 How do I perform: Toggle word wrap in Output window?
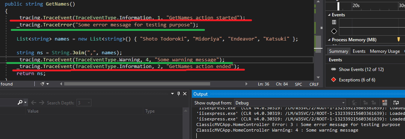[x=396, y=103]
